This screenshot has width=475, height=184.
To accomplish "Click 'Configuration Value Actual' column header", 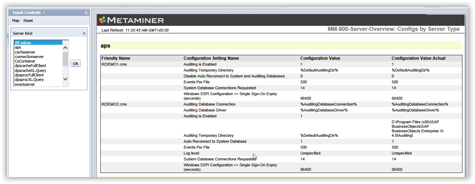I will [419, 58].
